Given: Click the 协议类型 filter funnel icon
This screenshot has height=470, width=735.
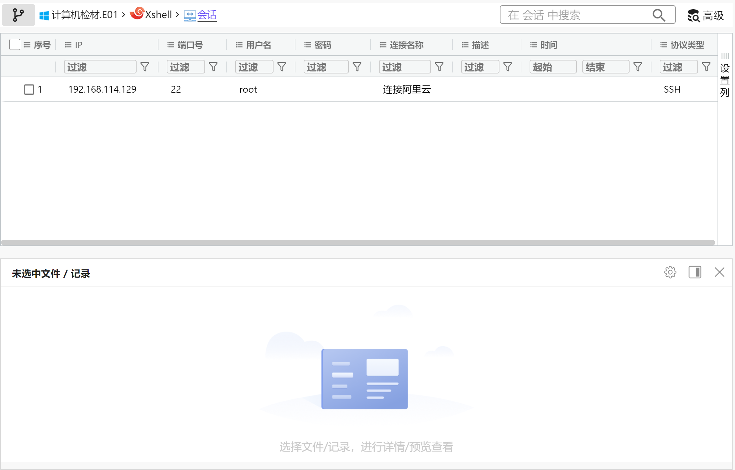Looking at the screenshot, I should pos(706,67).
